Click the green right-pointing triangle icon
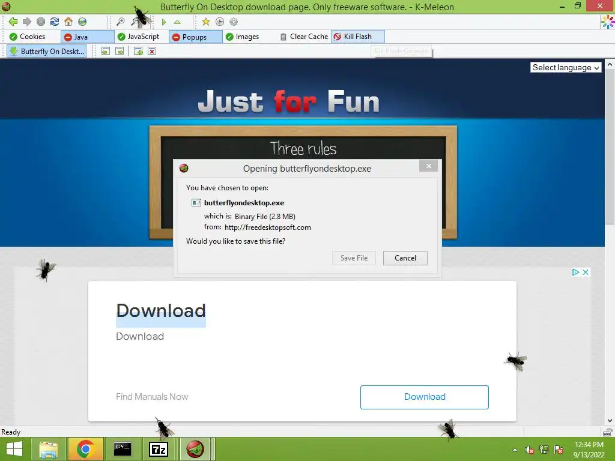The height and width of the screenshot is (461, 615). click(164, 22)
